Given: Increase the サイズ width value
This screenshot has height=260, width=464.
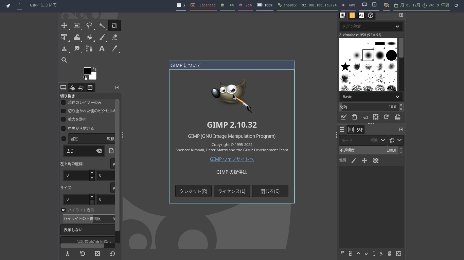Looking at the screenshot, I should tap(92, 196).
